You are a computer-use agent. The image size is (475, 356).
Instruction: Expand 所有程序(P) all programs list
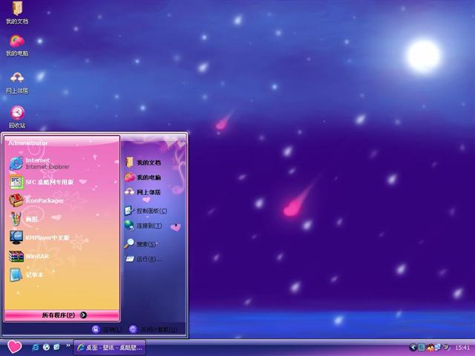(62, 315)
